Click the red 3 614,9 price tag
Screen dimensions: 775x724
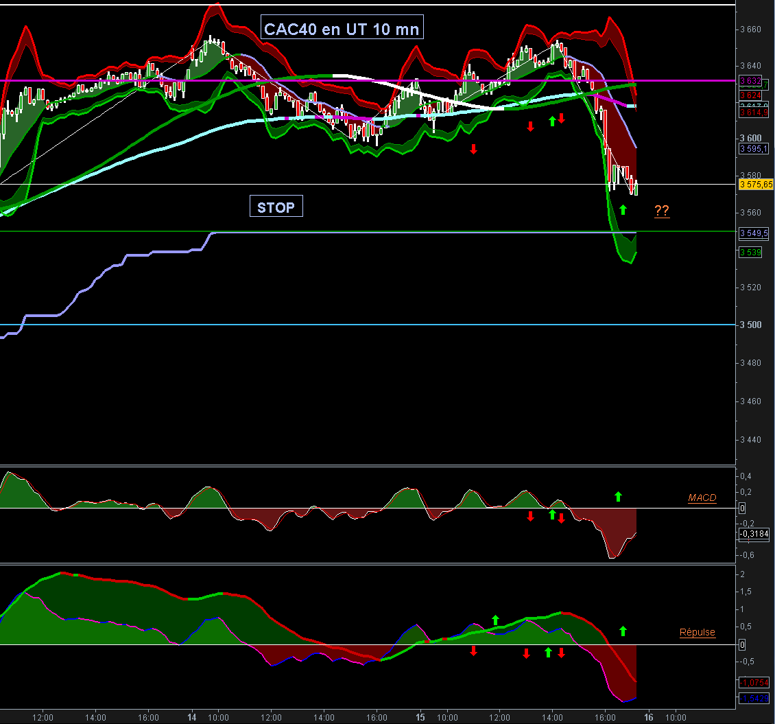pos(754,113)
